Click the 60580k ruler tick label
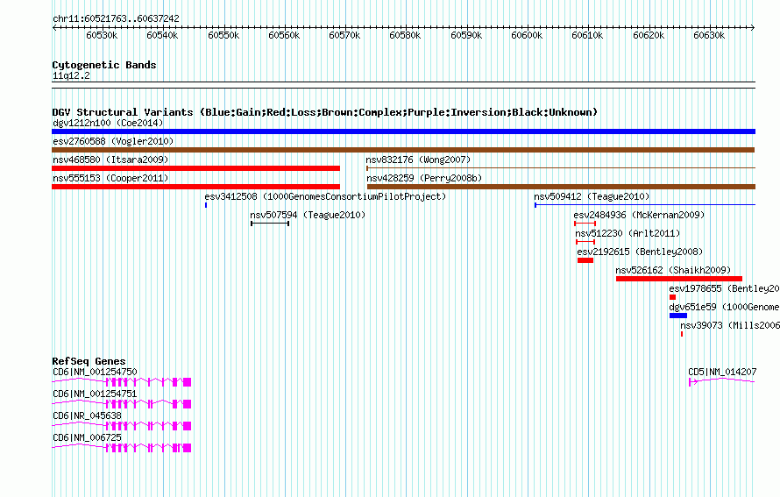Screen dimensions: 780x497 [405, 35]
